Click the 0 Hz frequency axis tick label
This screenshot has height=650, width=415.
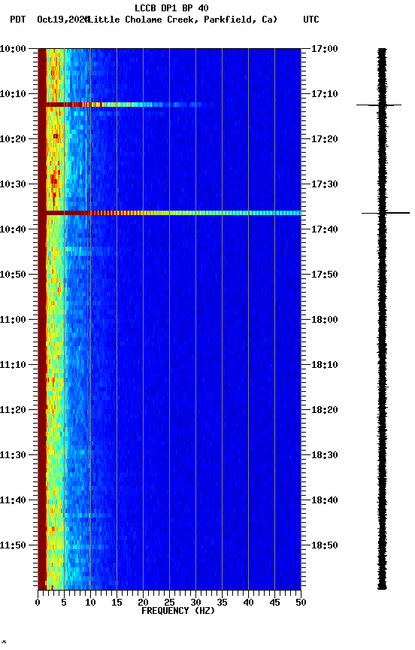pyautogui.click(x=38, y=603)
